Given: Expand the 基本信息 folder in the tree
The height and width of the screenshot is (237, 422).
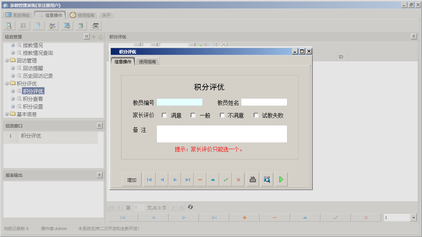Looking at the screenshot, I should point(7,114).
